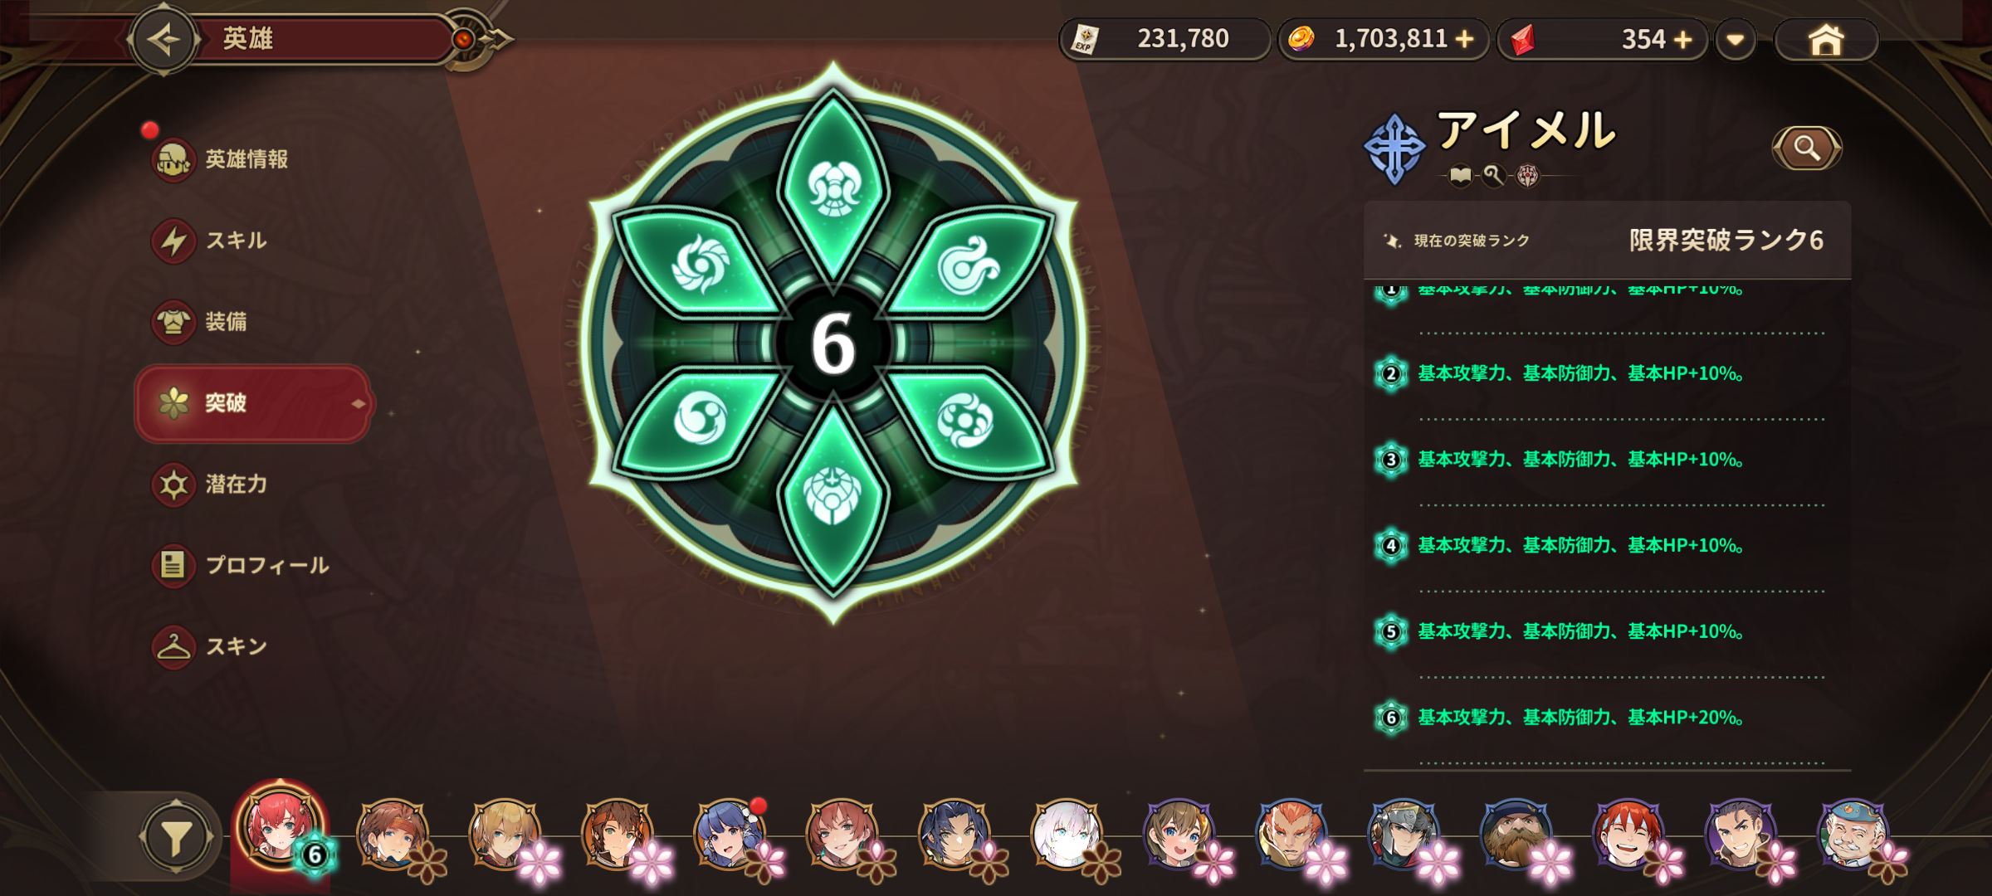Open the hero filter funnel icon
The width and height of the screenshot is (1992, 896).
point(176,838)
